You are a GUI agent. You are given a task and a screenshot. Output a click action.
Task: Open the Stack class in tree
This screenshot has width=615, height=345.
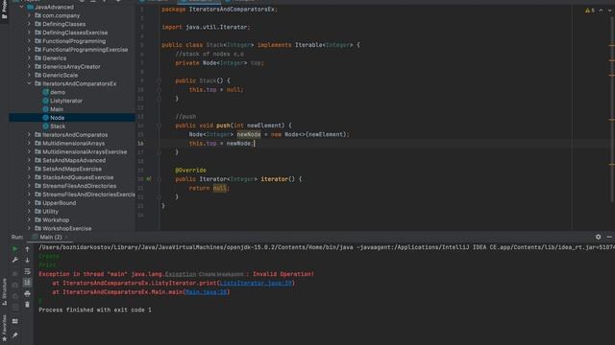[58, 126]
